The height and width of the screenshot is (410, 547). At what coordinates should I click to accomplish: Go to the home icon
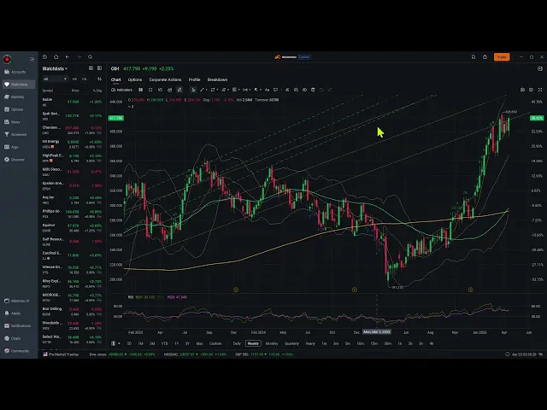pos(56,57)
